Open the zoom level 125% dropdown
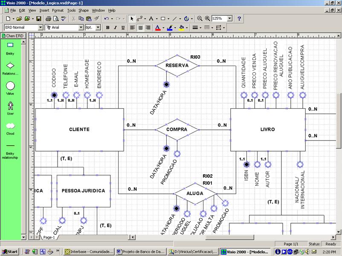Image resolution: width=342 pixels, height=256 pixels. pyautogui.click(x=229, y=18)
